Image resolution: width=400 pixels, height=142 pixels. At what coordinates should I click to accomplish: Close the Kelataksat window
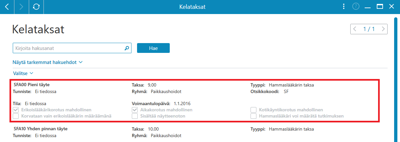click(x=391, y=7)
